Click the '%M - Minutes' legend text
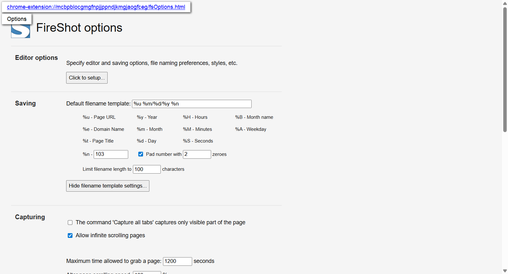 pyautogui.click(x=198, y=129)
